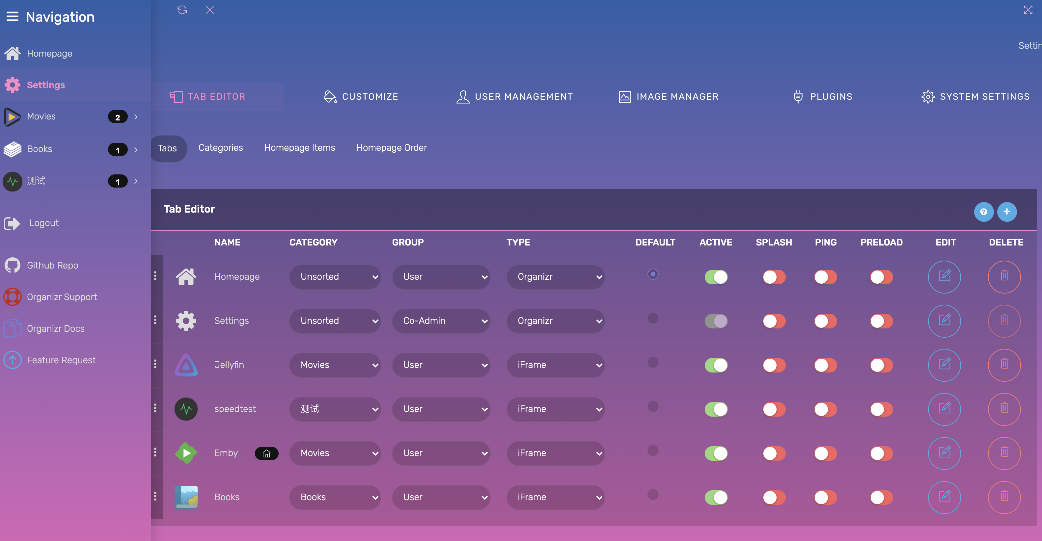This screenshot has height=541, width=1042.
Task: Click the delete trash icon for Emby
Action: click(x=1004, y=453)
